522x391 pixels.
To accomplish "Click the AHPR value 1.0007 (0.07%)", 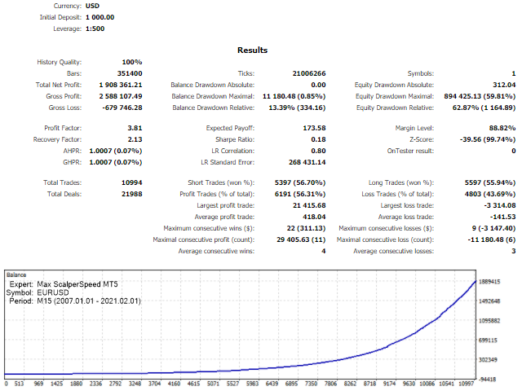I will coord(116,151).
